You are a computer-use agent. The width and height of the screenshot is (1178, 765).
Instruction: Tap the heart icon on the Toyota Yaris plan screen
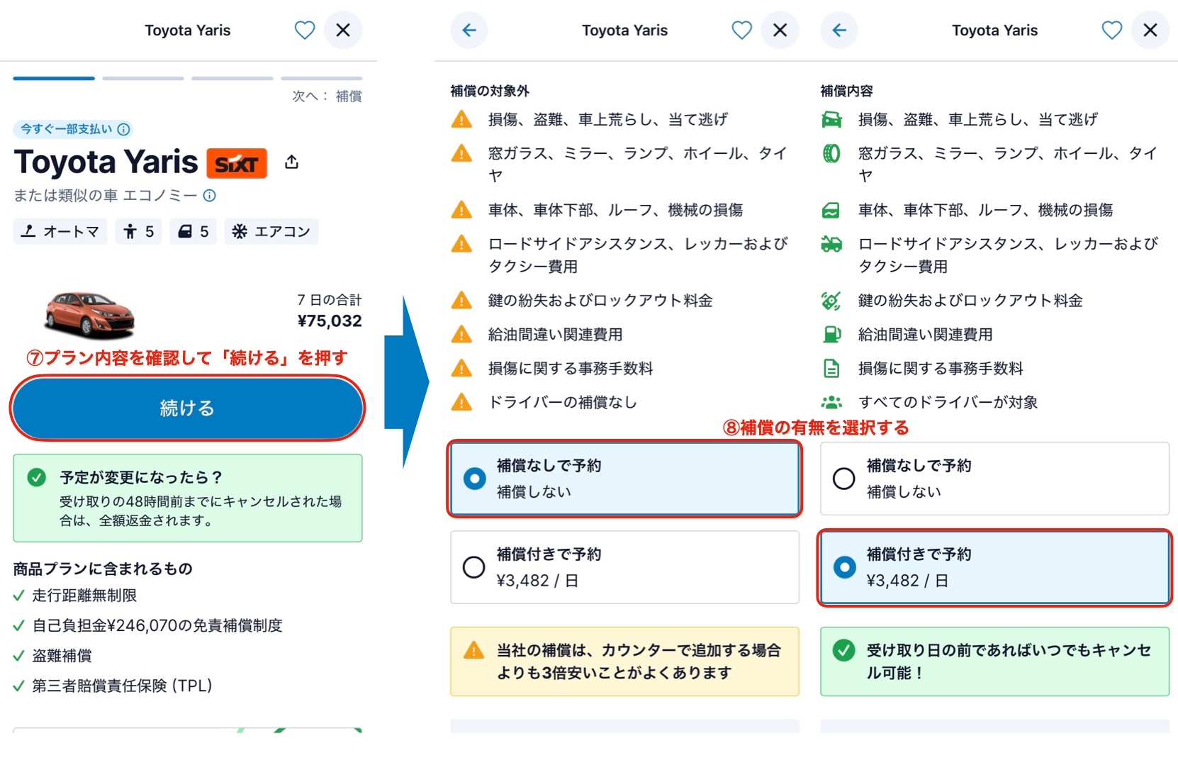(x=305, y=30)
